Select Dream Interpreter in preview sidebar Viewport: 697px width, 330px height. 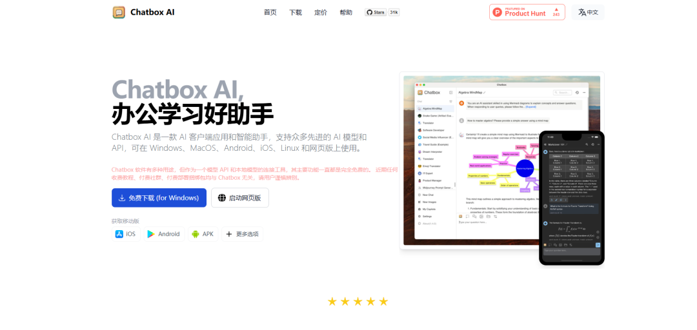click(435, 151)
